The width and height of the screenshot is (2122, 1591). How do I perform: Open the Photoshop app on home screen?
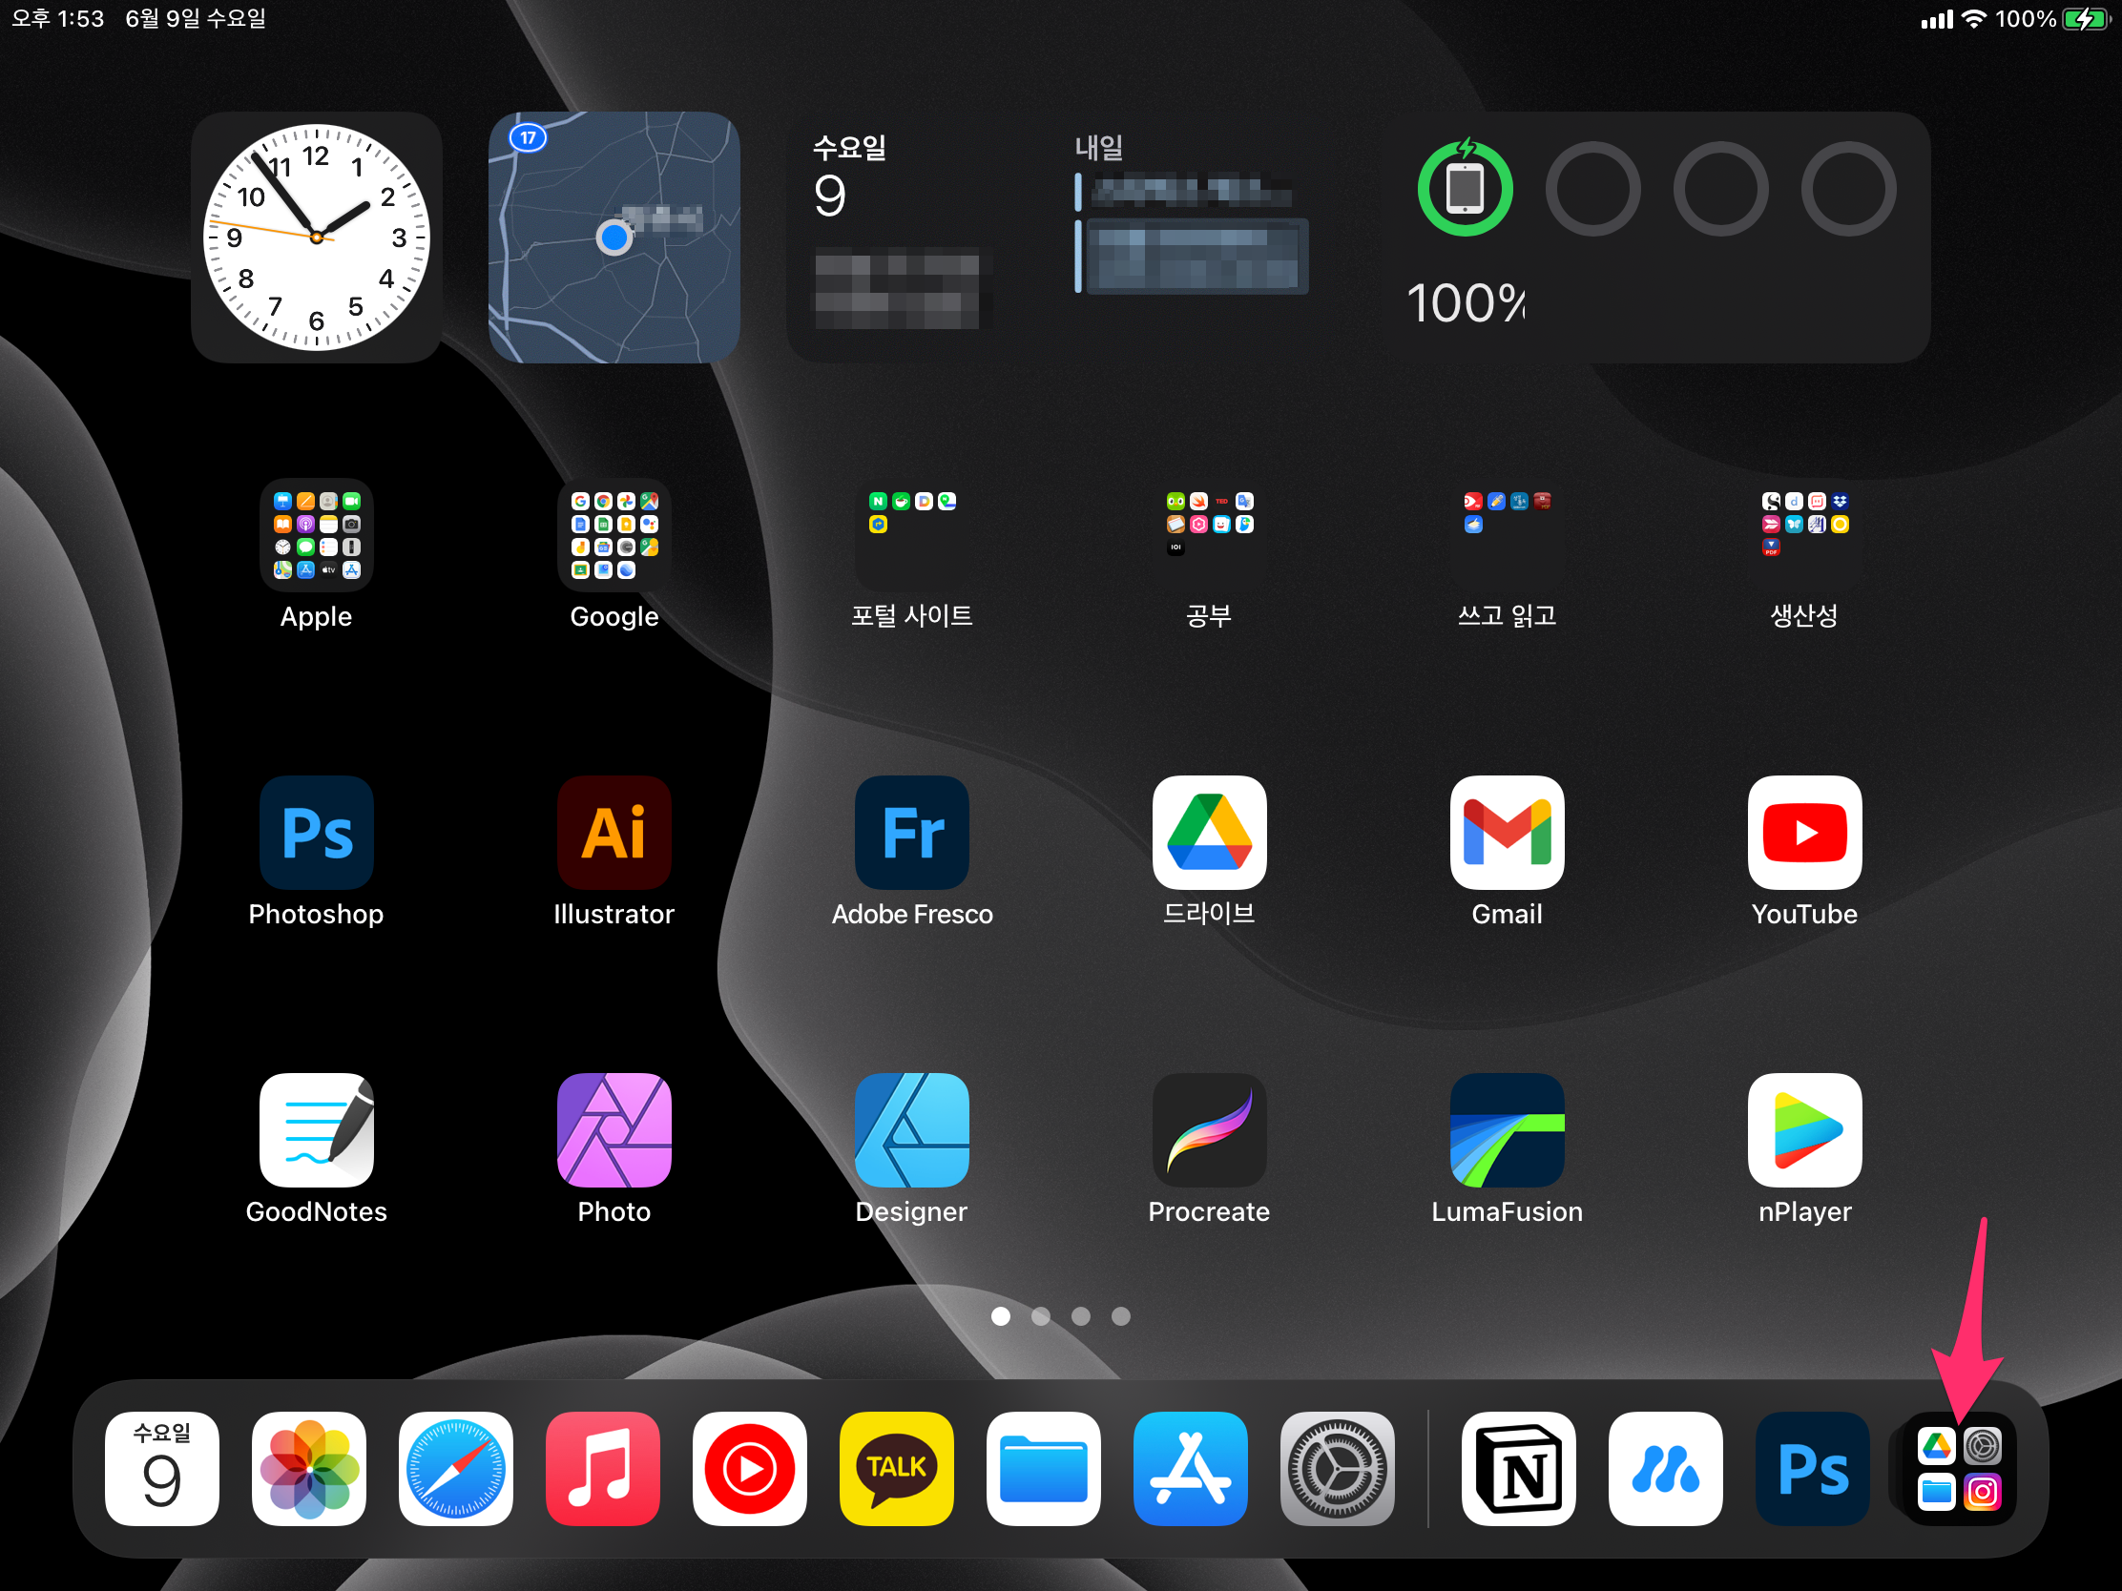pyautogui.click(x=316, y=832)
